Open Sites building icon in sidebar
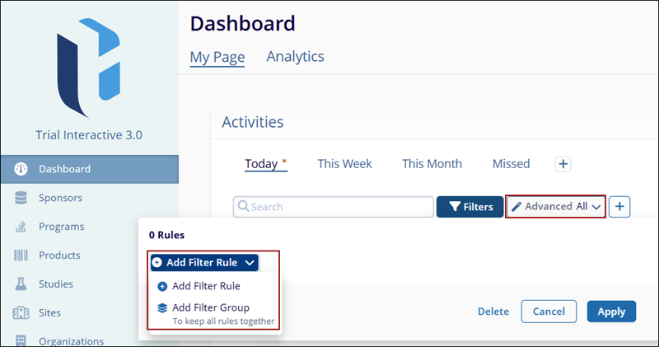659x347 pixels. point(21,313)
